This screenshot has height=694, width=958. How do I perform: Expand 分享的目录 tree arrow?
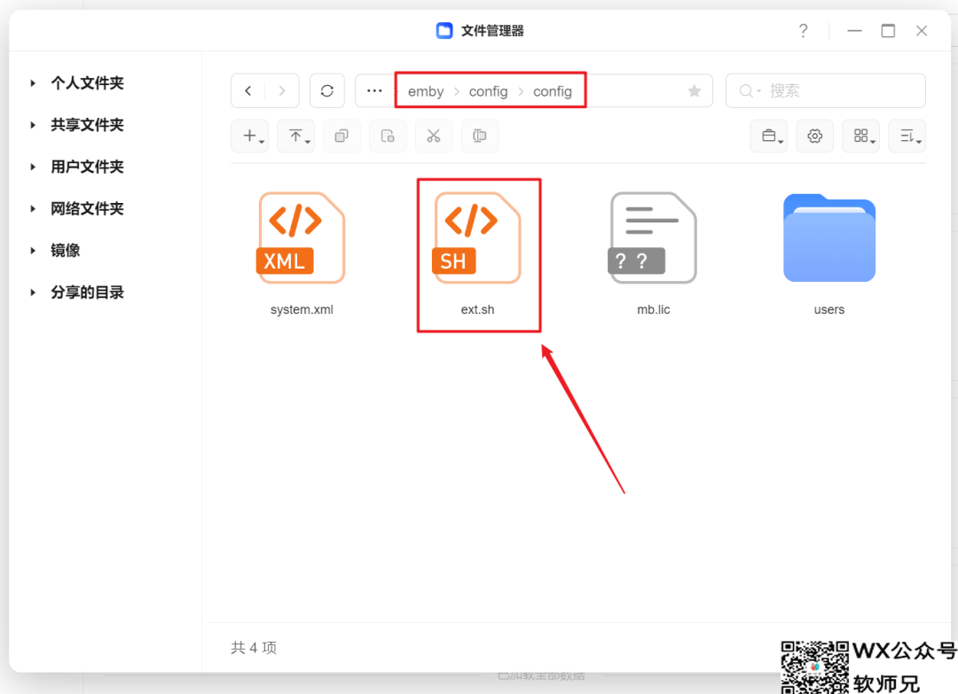(x=33, y=292)
